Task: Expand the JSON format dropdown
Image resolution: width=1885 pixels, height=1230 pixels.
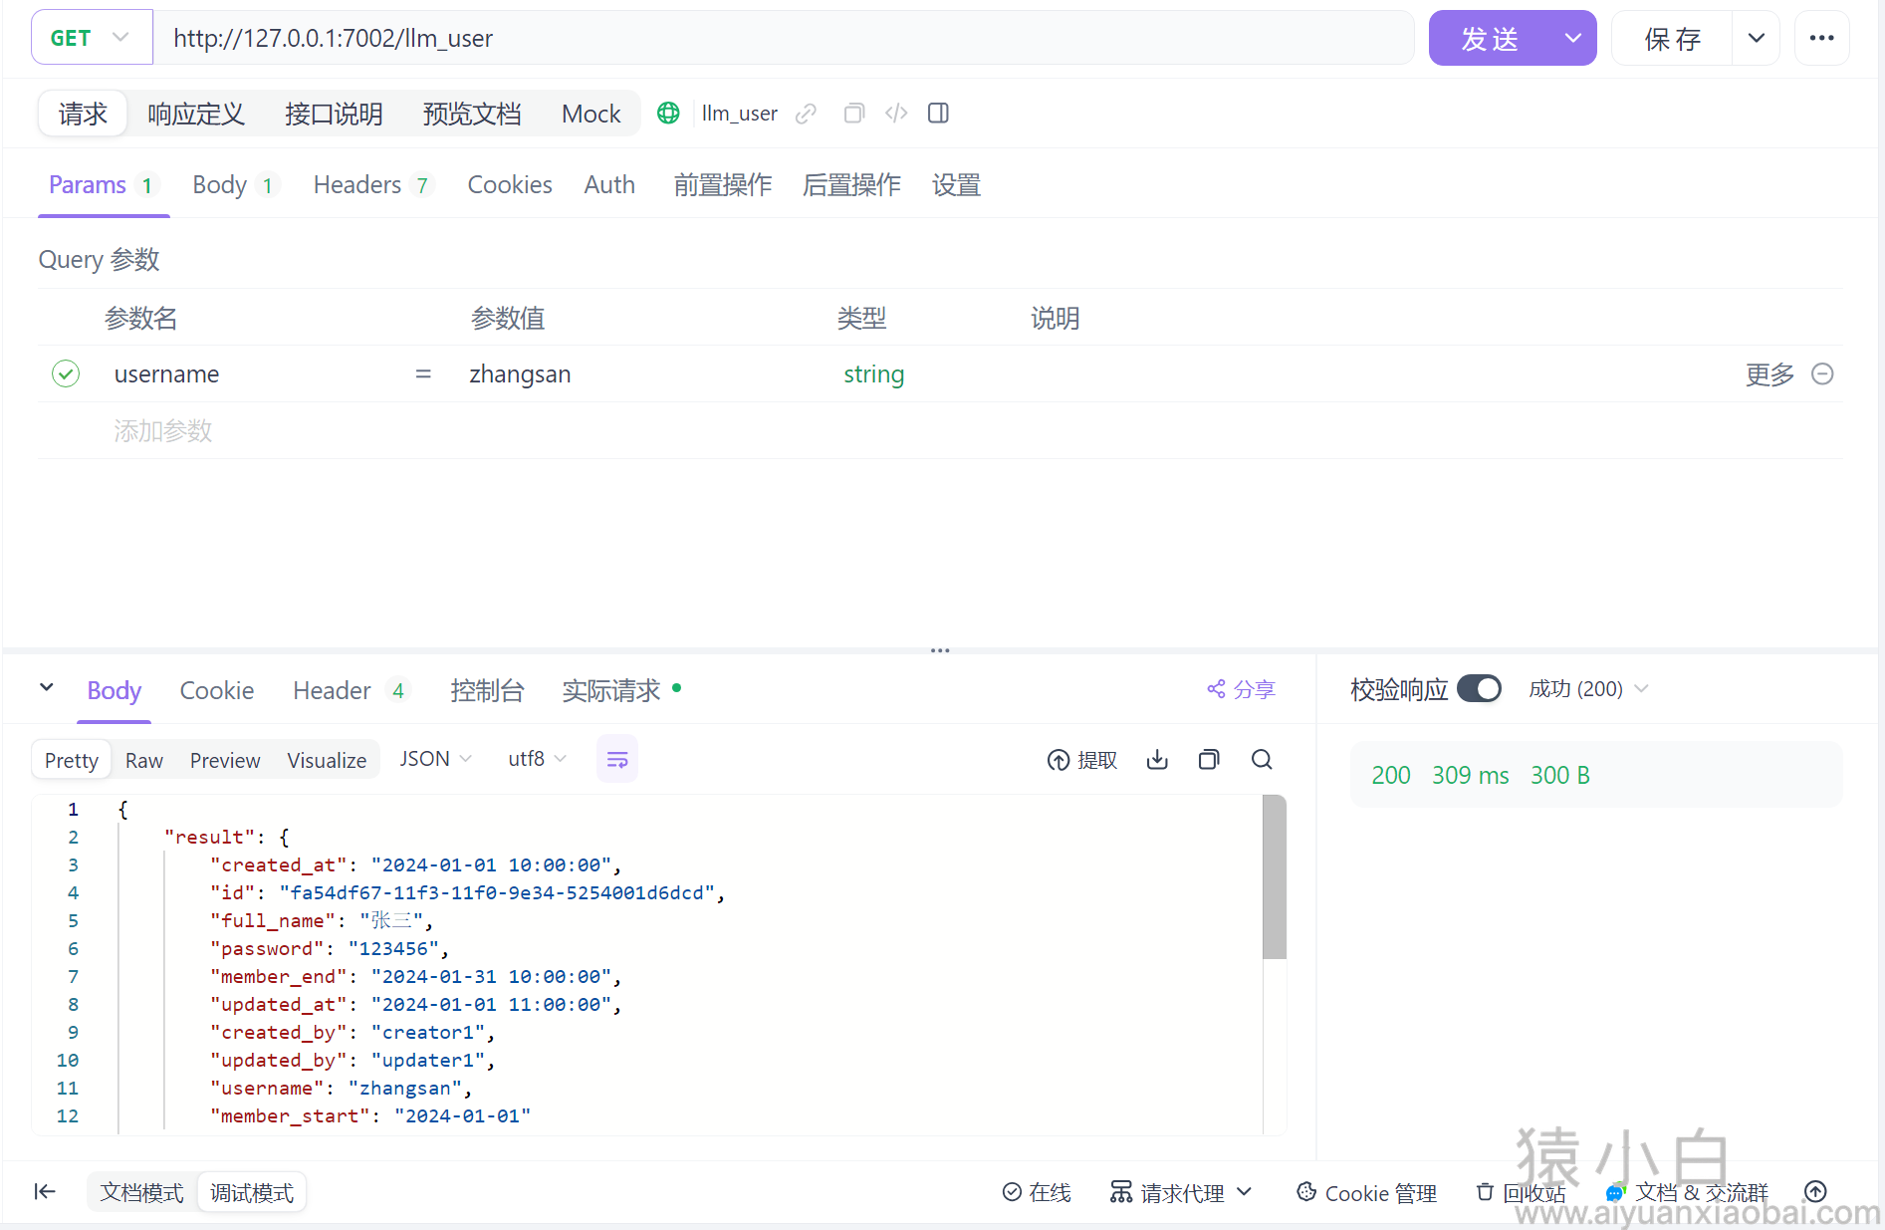Action: tap(435, 759)
